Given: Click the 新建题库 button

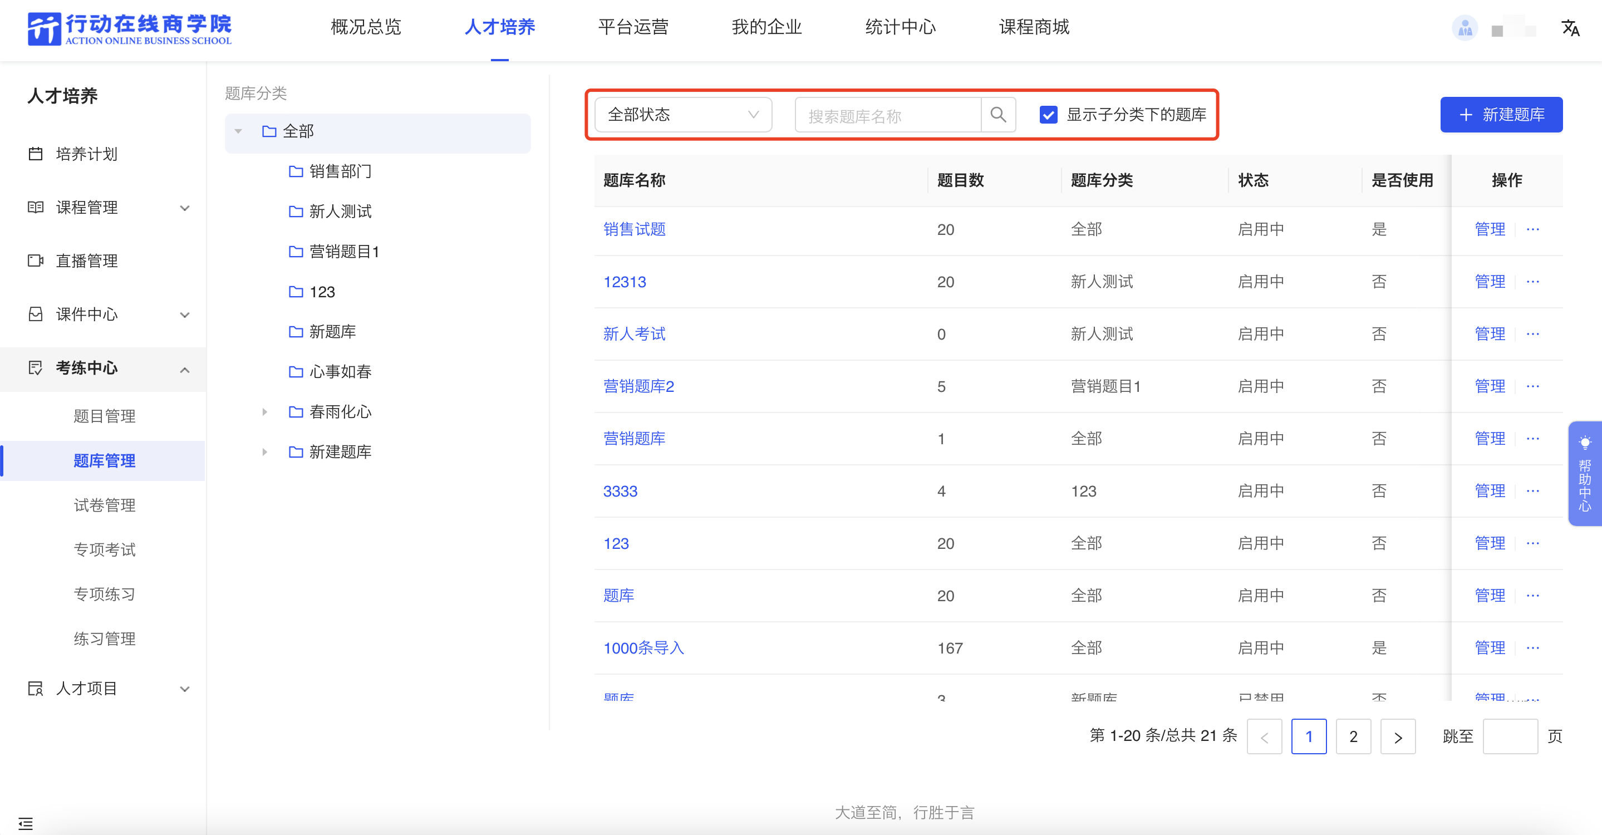Looking at the screenshot, I should pos(1501,115).
